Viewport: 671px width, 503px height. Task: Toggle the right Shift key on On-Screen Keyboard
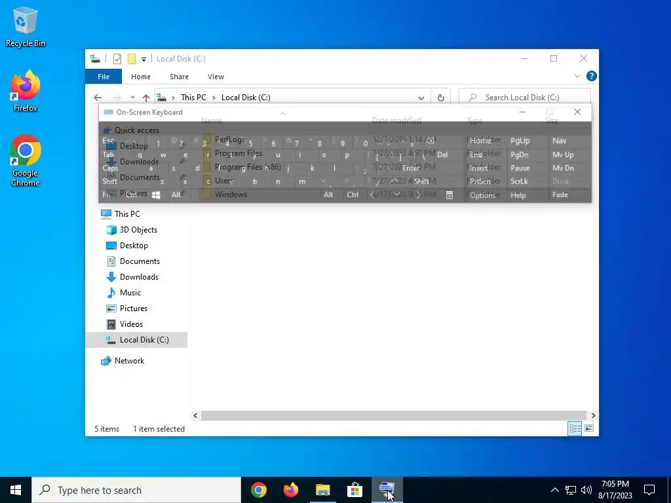point(421,181)
